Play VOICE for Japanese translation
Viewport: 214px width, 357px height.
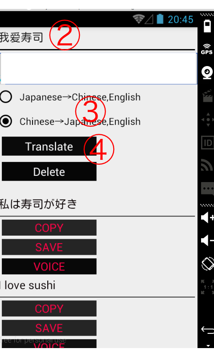click(49, 266)
